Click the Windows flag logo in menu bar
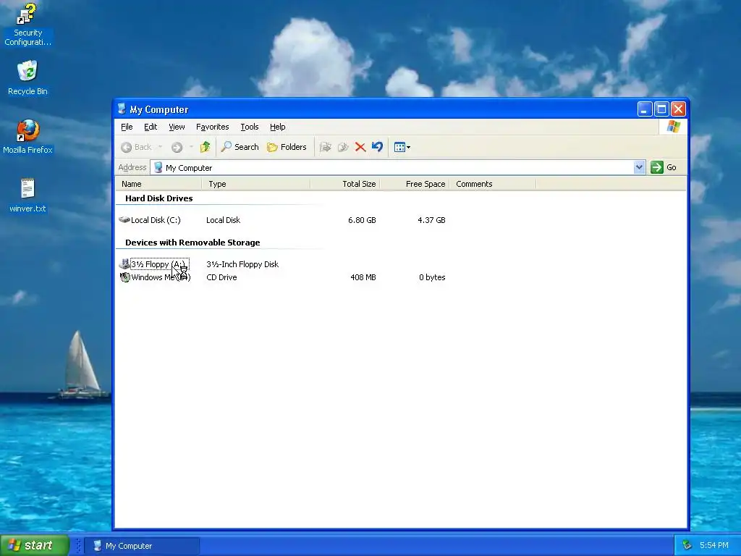The width and height of the screenshot is (741, 556). [673, 127]
